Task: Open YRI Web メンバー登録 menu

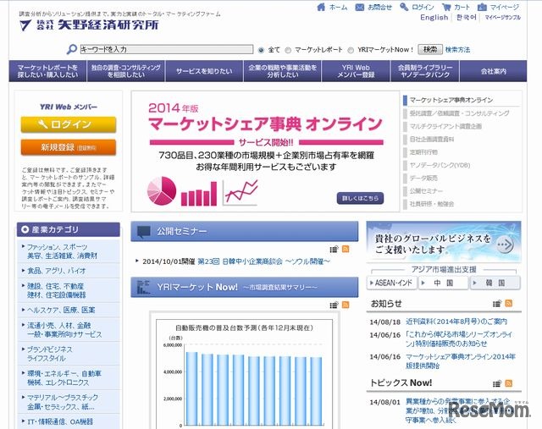Action: [x=356, y=71]
